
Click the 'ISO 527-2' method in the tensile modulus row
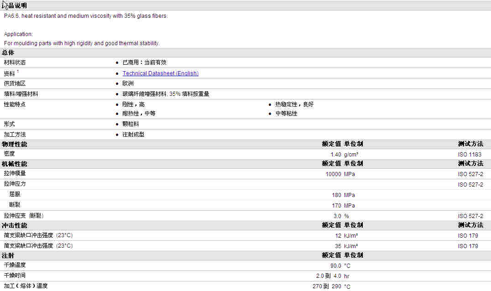(470, 174)
